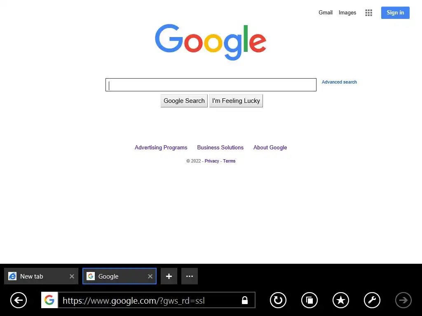Click the Google Search button
422x316 pixels.
click(x=184, y=101)
